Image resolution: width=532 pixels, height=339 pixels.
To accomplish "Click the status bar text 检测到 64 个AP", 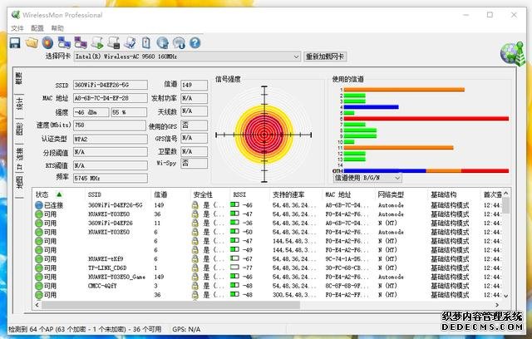I will pyautogui.click(x=85, y=329).
